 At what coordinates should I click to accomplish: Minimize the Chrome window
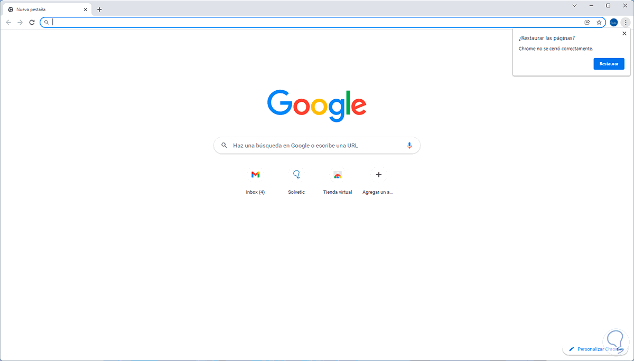(x=591, y=5)
